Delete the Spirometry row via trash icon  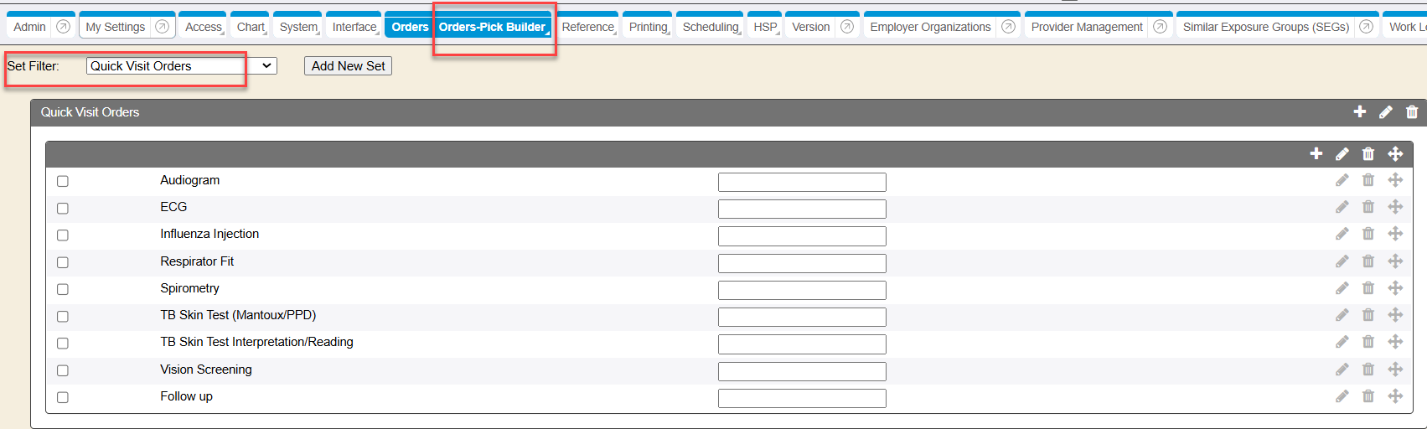point(1368,288)
